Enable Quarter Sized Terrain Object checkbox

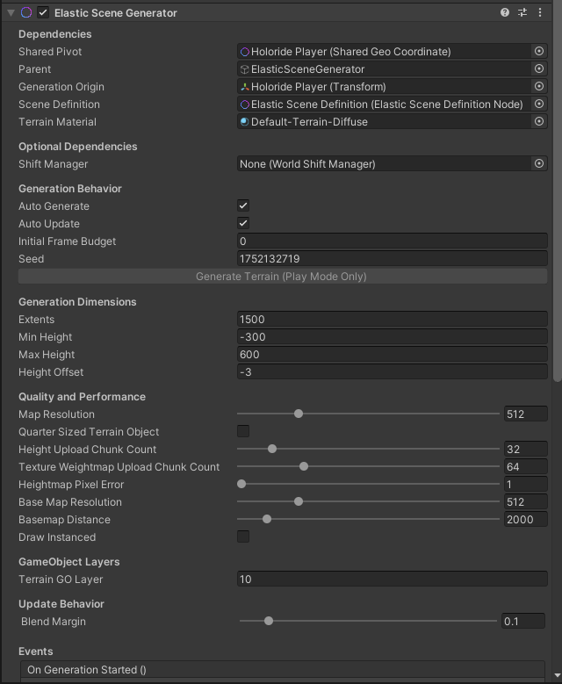[243, 431]
